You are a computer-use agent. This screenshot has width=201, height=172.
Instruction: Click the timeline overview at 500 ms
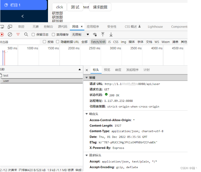click(x=12, y=48)
